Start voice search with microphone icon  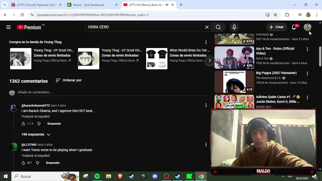[x=234, y=27]
